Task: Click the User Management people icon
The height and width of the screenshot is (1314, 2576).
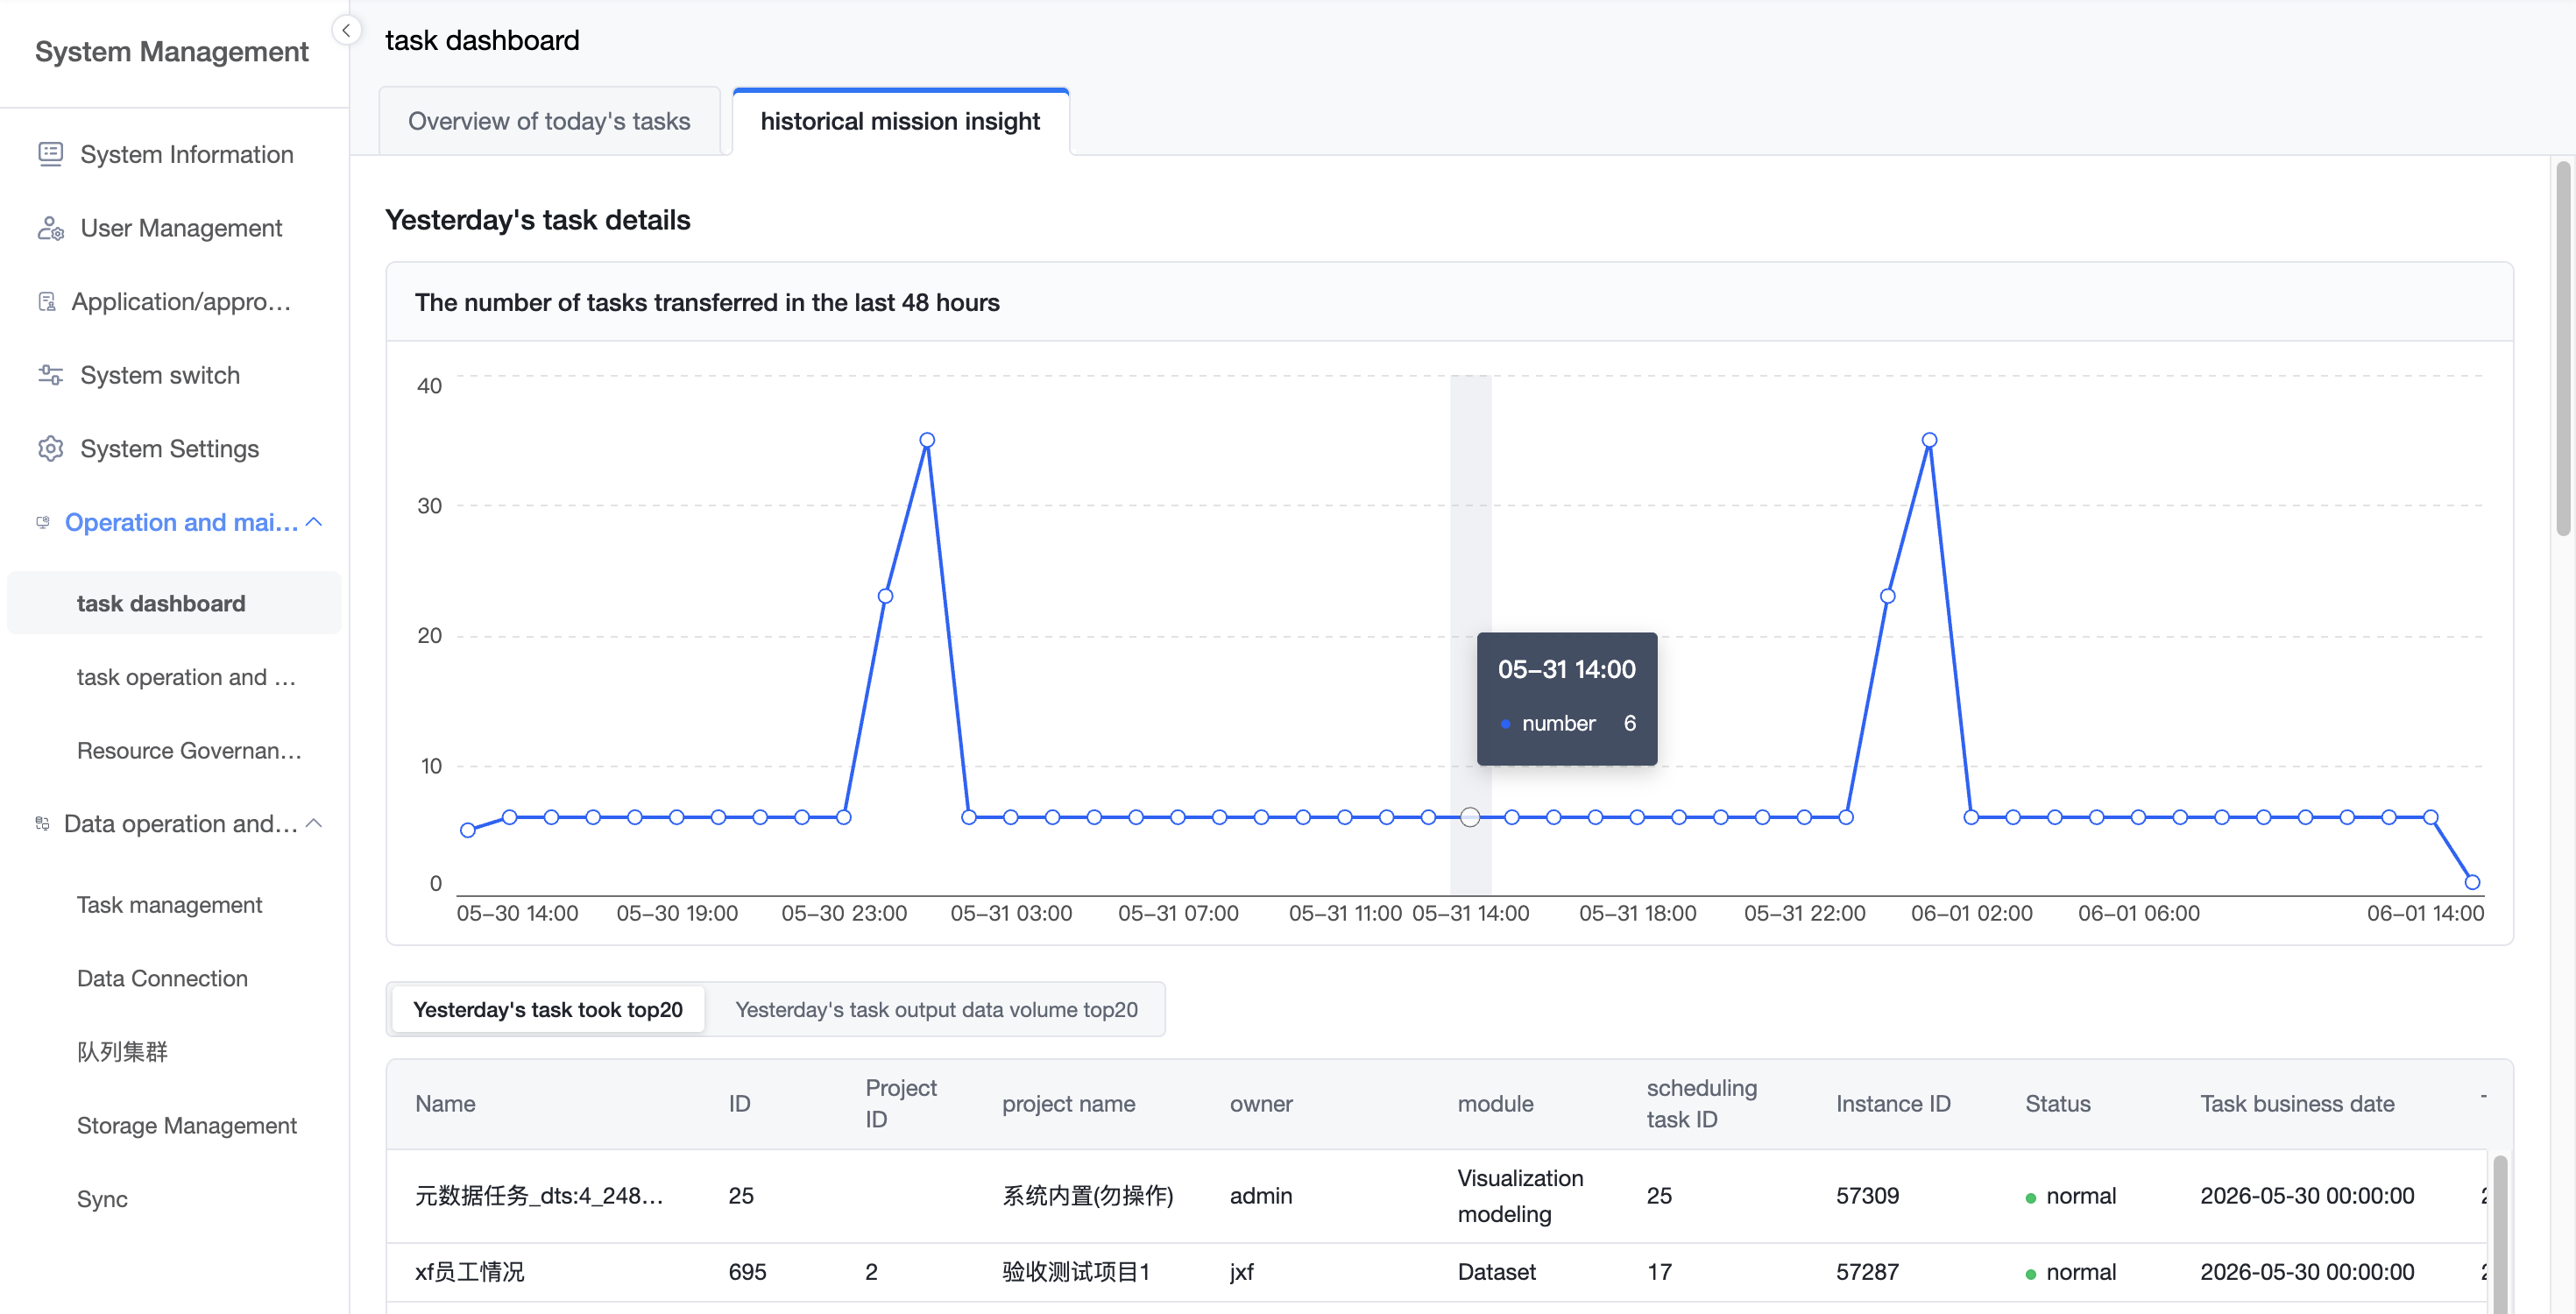Action: 50,228
